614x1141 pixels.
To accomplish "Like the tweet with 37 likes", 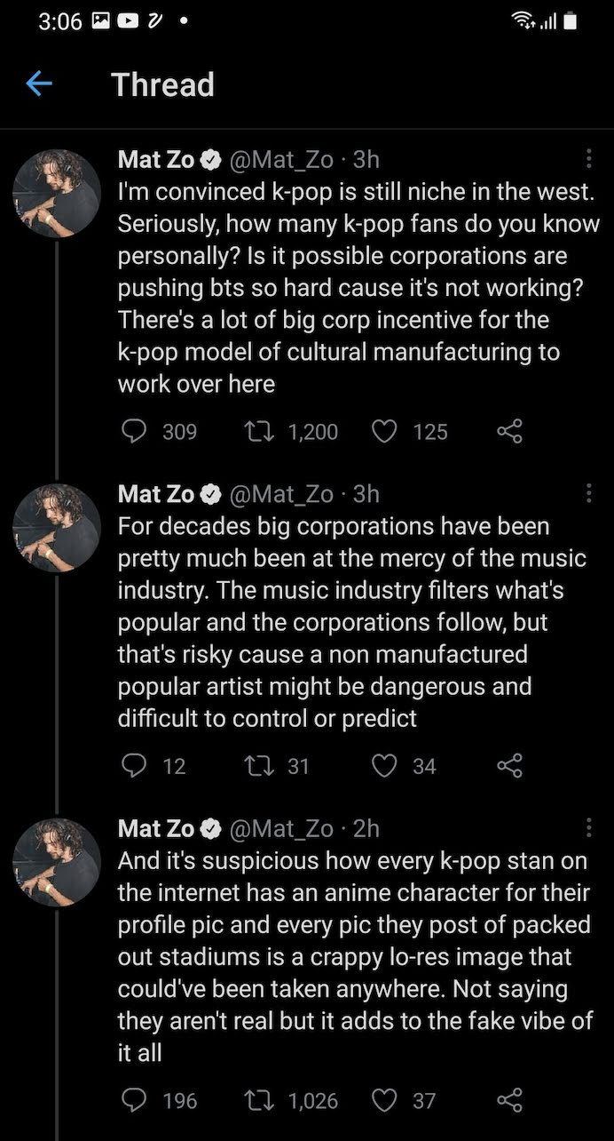I will click(383, 1100).
